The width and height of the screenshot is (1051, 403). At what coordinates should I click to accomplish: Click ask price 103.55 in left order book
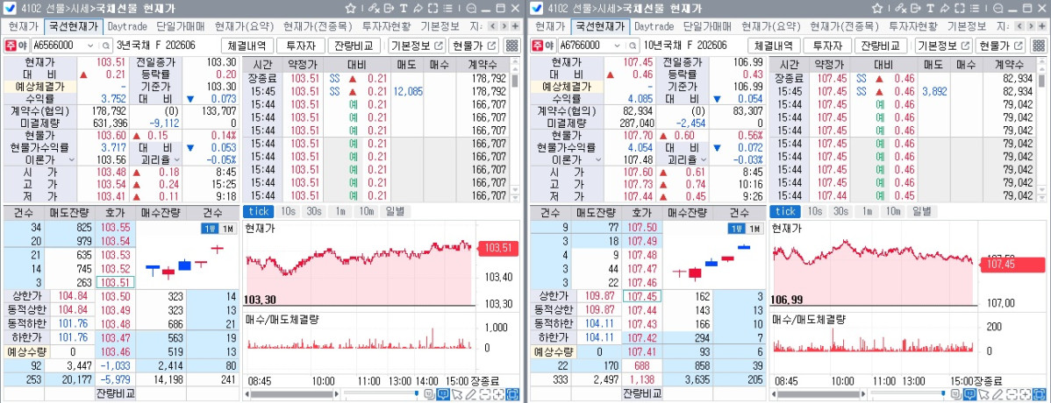[x=116, y=228]
